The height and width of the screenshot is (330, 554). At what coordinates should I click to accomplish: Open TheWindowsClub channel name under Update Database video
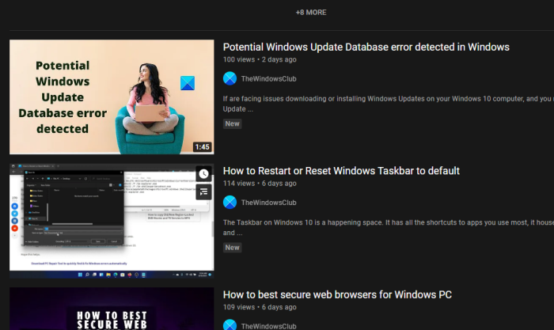click(x=268, y=79)
